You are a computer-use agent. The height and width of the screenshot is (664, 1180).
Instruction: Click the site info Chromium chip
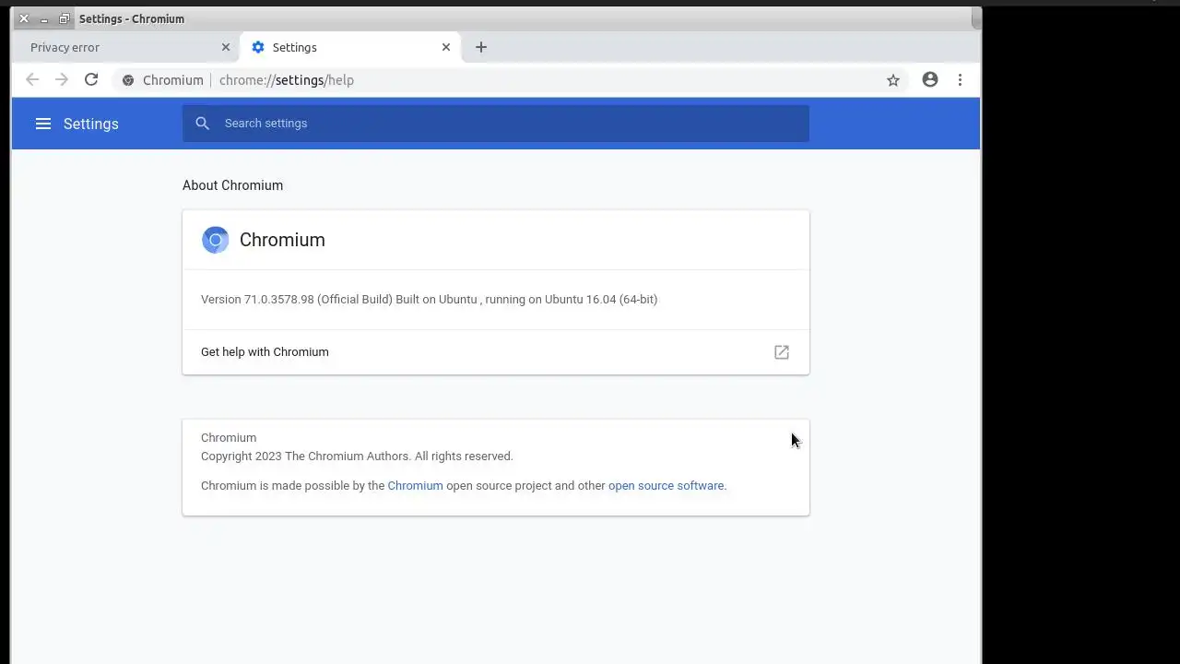162,80
